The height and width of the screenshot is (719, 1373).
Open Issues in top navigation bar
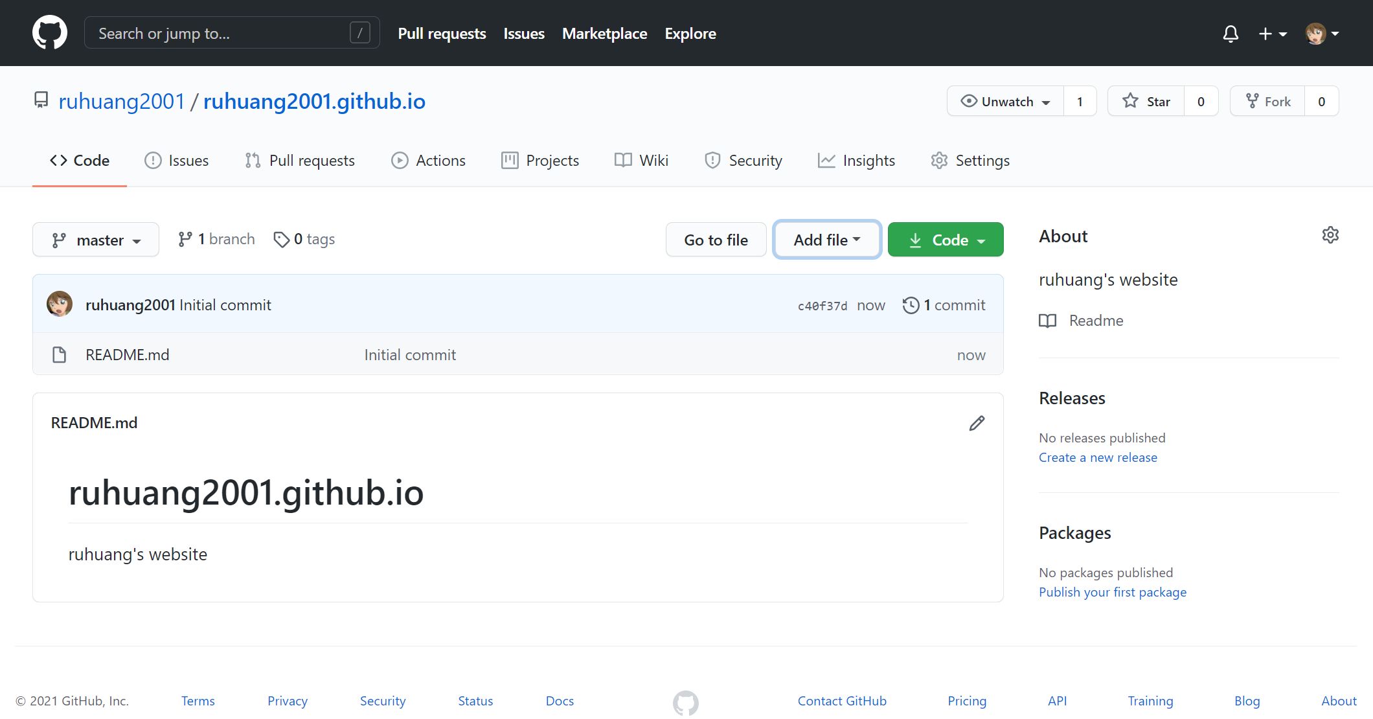(x=524, y=34)
